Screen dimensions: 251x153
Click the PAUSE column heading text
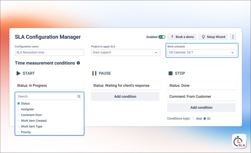[x=105, y=73]
